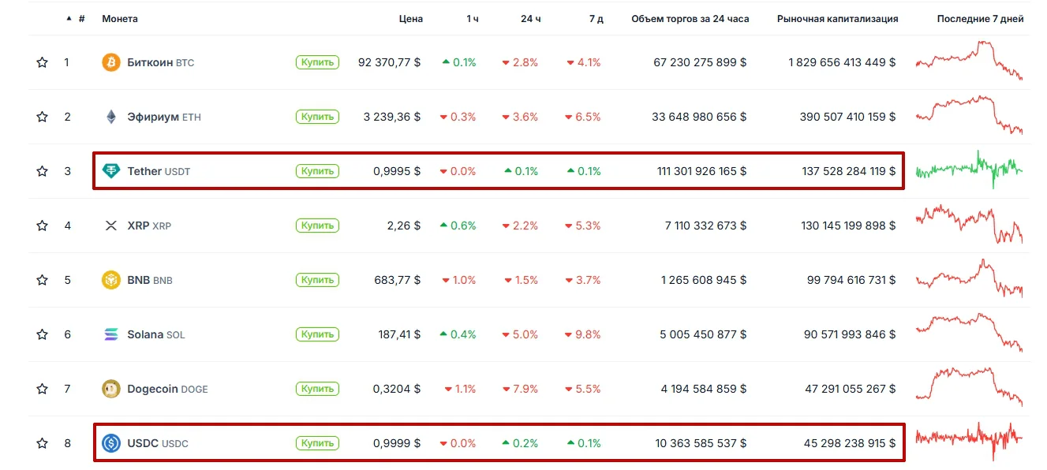Star Dogecoin in the watchlist
1047x470 pixels.
[x=43, y=389]
